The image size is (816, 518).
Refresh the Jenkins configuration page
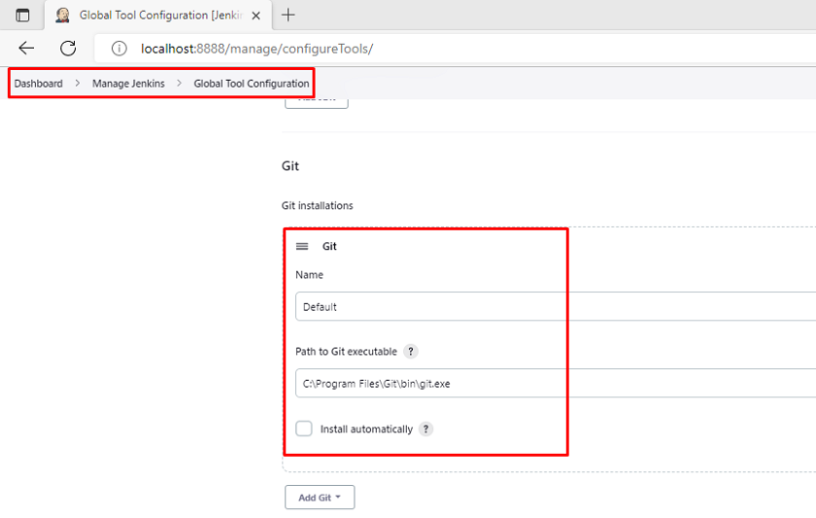(68, 49)
